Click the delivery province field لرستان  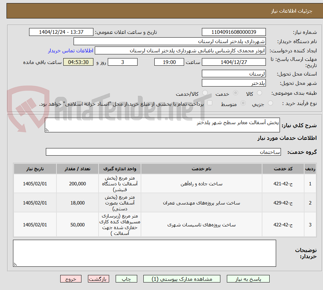coord(234,74)
